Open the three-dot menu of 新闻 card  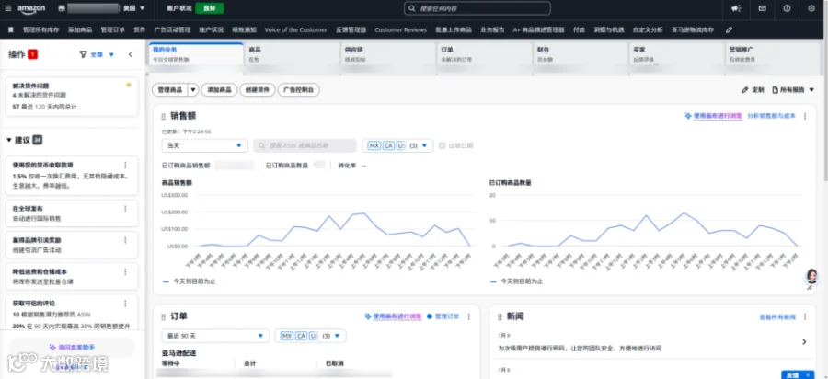[x=805, y=316]
